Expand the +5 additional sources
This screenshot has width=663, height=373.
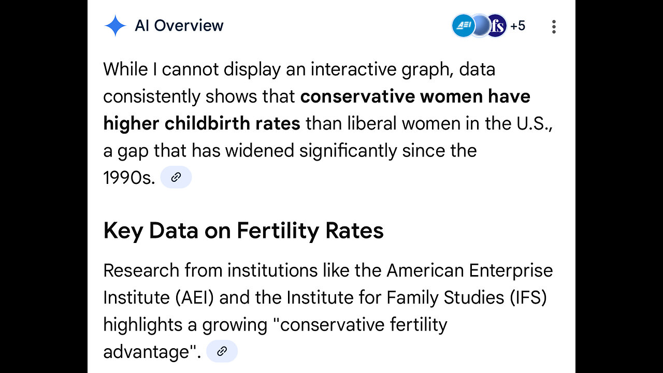[517, 26]
